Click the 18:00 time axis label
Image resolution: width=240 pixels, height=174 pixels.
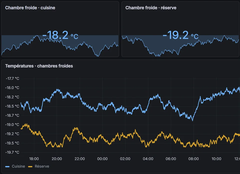tap(34, 159)
